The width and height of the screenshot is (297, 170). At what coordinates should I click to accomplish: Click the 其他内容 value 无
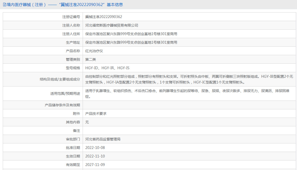click(87, 122)
